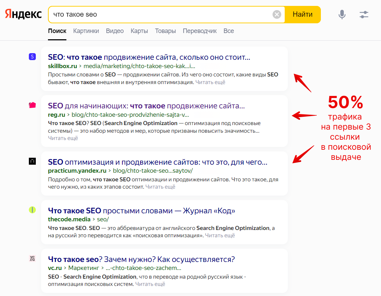Click the Яндекс logo
Screen dimensions: 381x296
click(x=23, y=14)
